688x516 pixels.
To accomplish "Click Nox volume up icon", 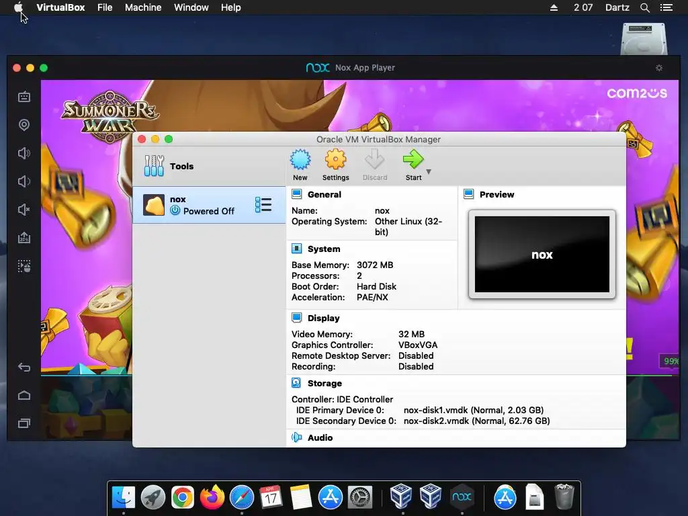I will [24, 153].
